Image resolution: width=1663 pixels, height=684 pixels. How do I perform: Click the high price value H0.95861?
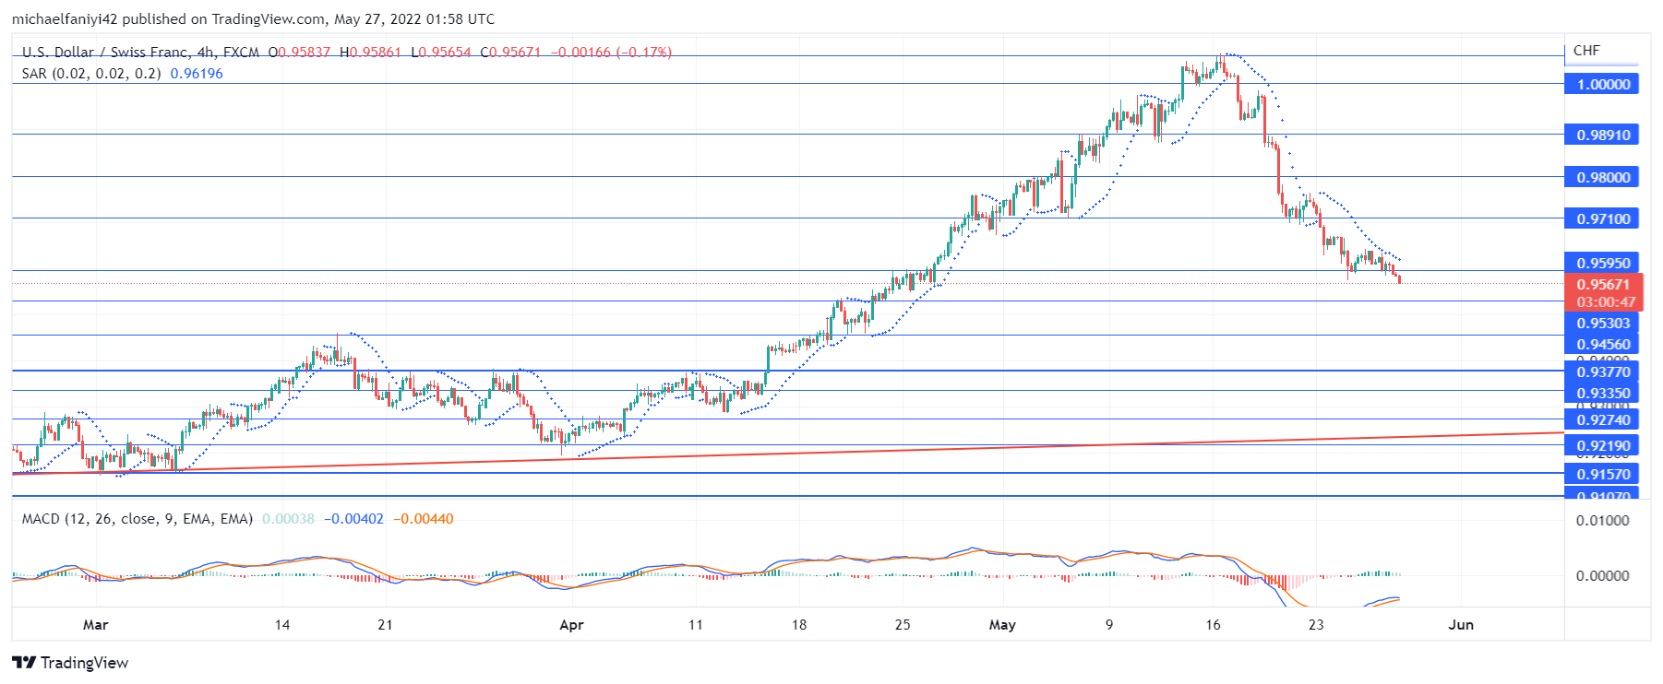tap(370, 53)
